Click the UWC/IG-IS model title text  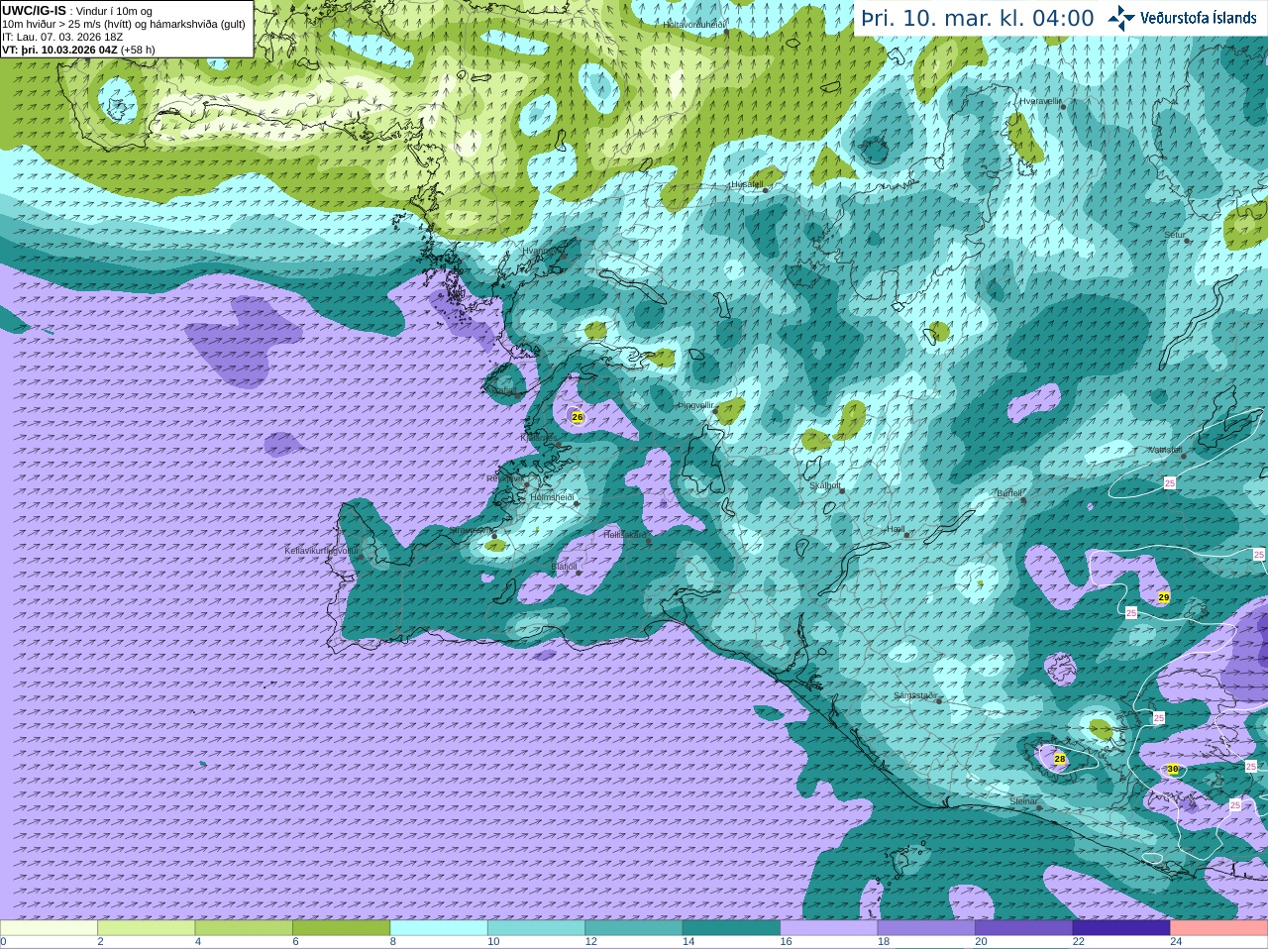36,10
